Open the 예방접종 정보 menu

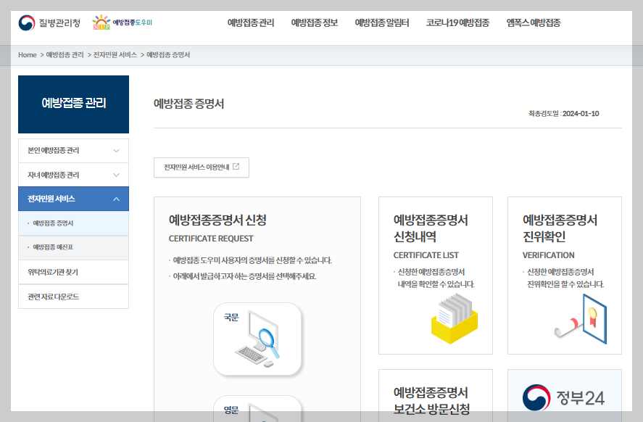tap(313, 22)
